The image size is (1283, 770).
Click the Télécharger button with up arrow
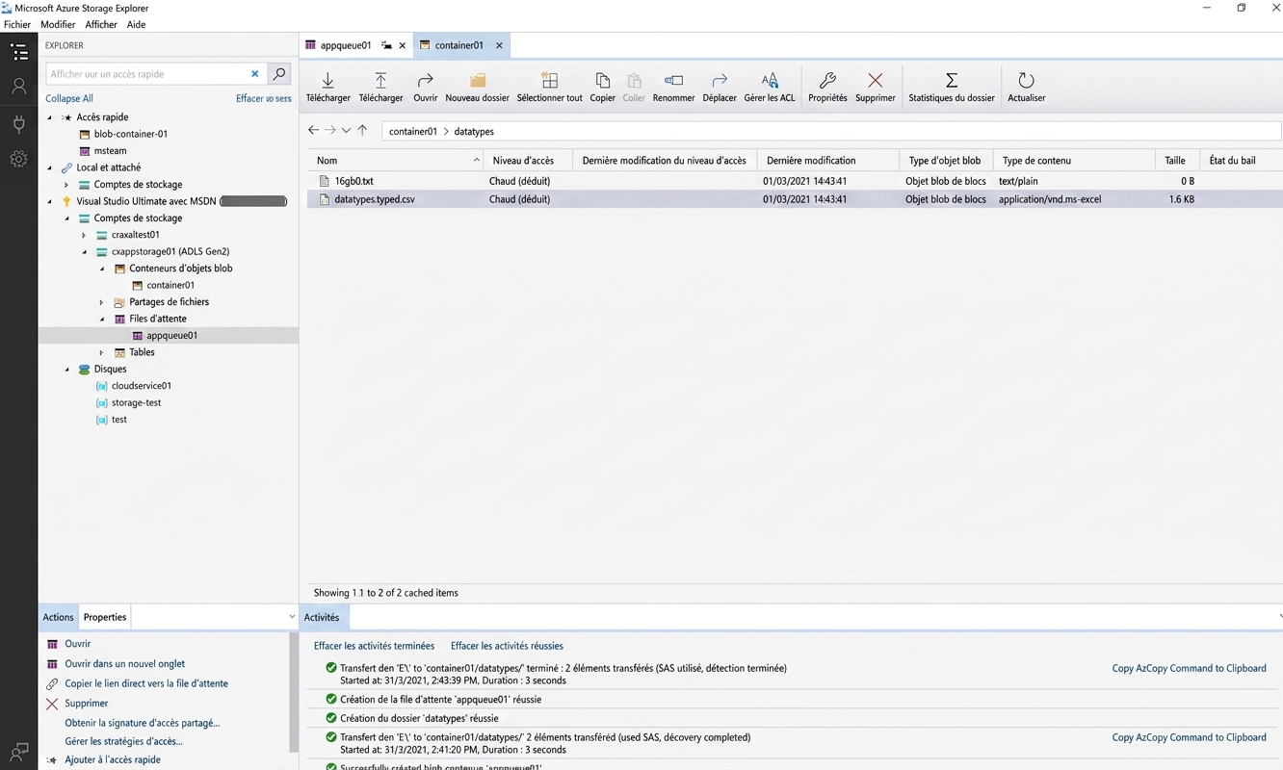tap(380, 87)
